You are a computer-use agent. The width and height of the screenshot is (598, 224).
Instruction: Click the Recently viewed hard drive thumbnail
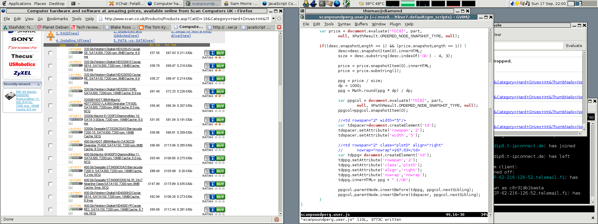[10, 96]
